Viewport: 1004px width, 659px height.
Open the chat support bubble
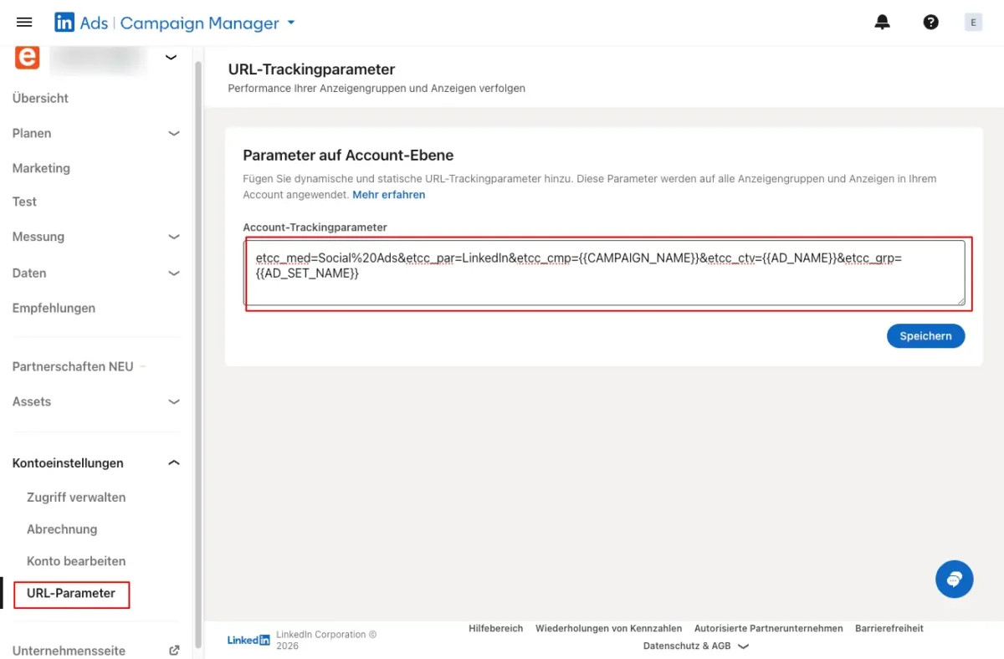coord(954,579)
